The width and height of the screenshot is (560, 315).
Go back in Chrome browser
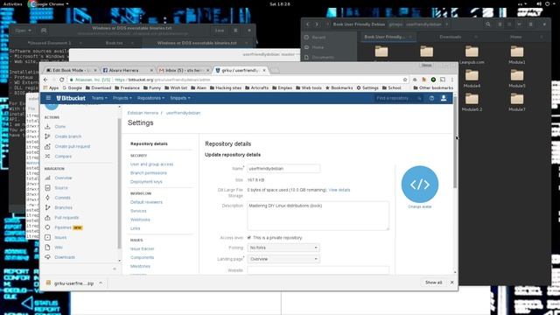pyautogui.click(x=45, y=80)
